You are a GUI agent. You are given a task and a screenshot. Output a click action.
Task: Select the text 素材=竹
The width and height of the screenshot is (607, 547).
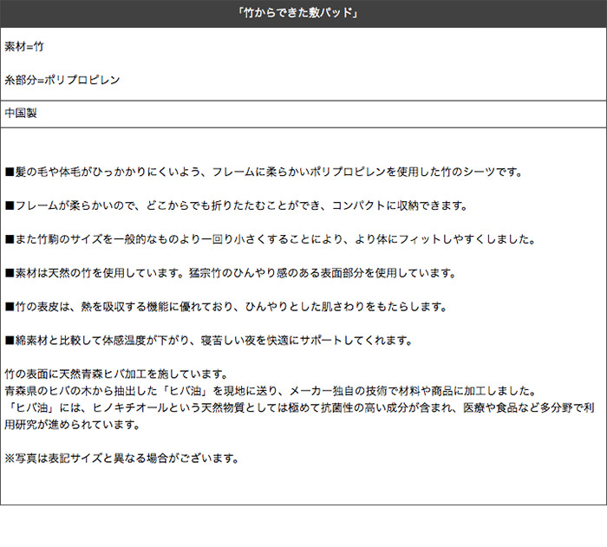(x=24, y=47)
